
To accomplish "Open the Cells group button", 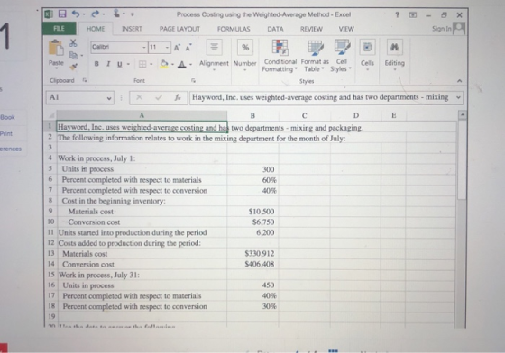I will (x=367, y=55).
